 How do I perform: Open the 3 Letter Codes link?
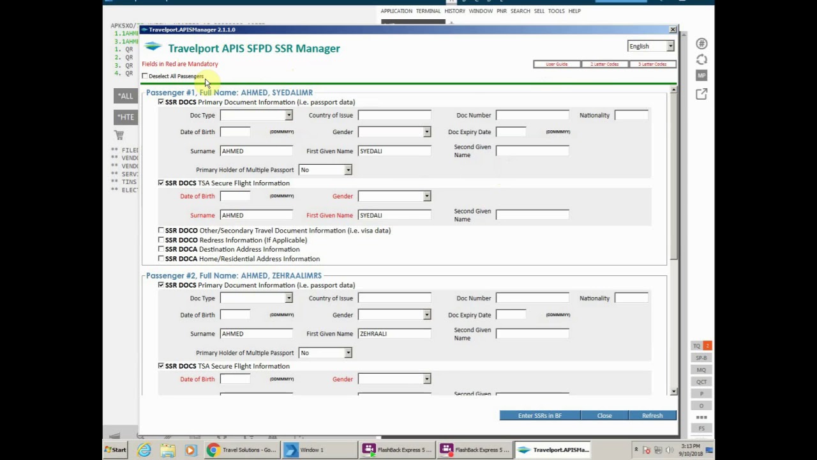(652, 64)
